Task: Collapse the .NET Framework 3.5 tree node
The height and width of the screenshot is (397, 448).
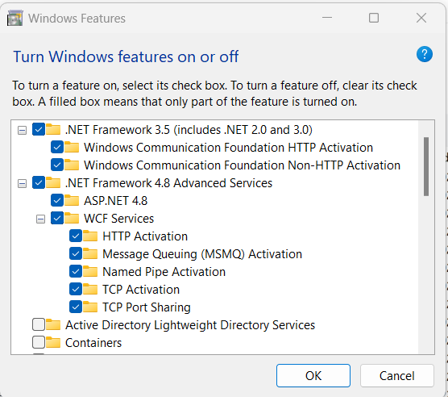Action: [22, 131]
